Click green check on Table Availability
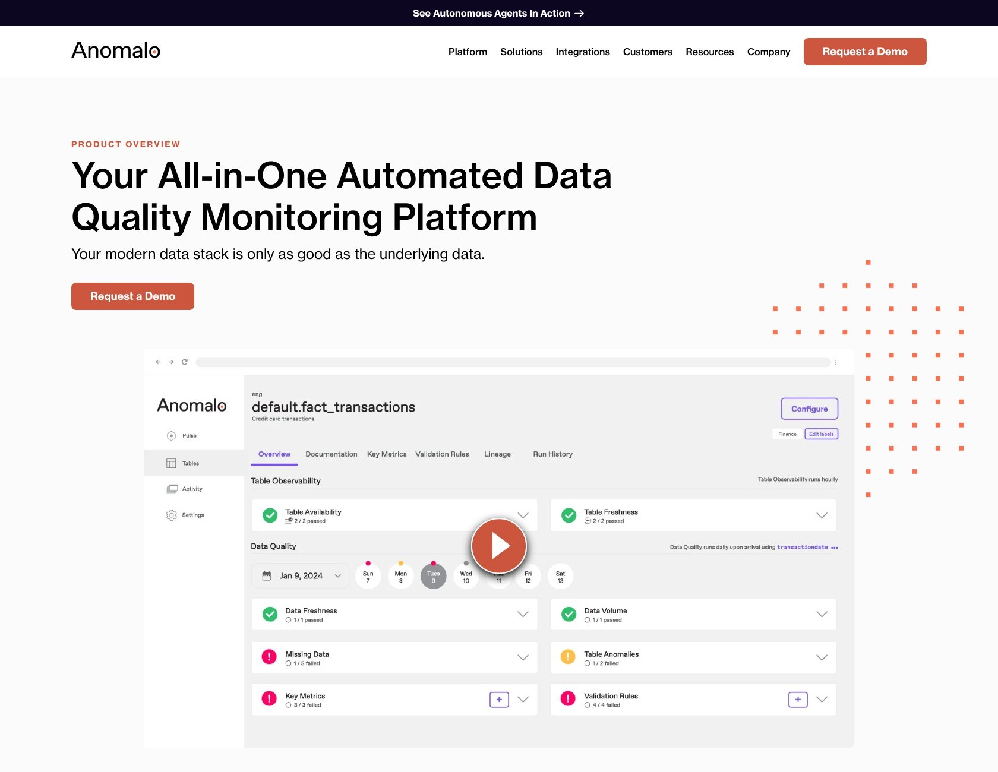998x772 pixels. pos(270,515)
